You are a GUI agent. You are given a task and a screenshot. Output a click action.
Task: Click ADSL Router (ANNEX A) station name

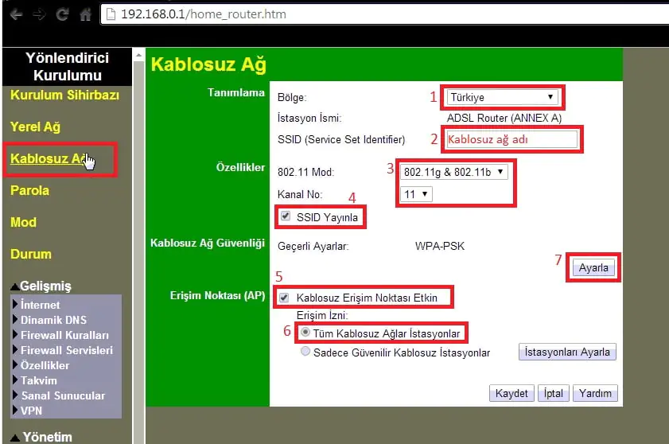tap(504, 118)
